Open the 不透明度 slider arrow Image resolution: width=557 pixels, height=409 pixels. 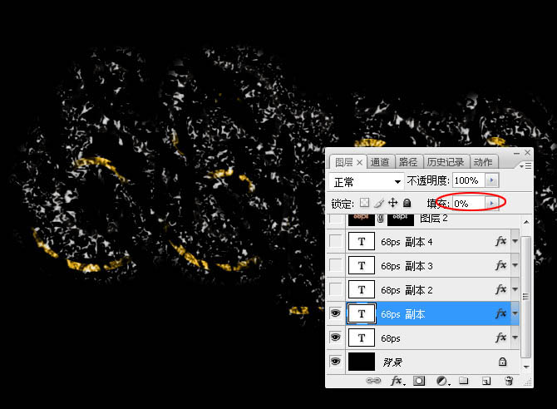pyautogui.click(x=492, y=180)
